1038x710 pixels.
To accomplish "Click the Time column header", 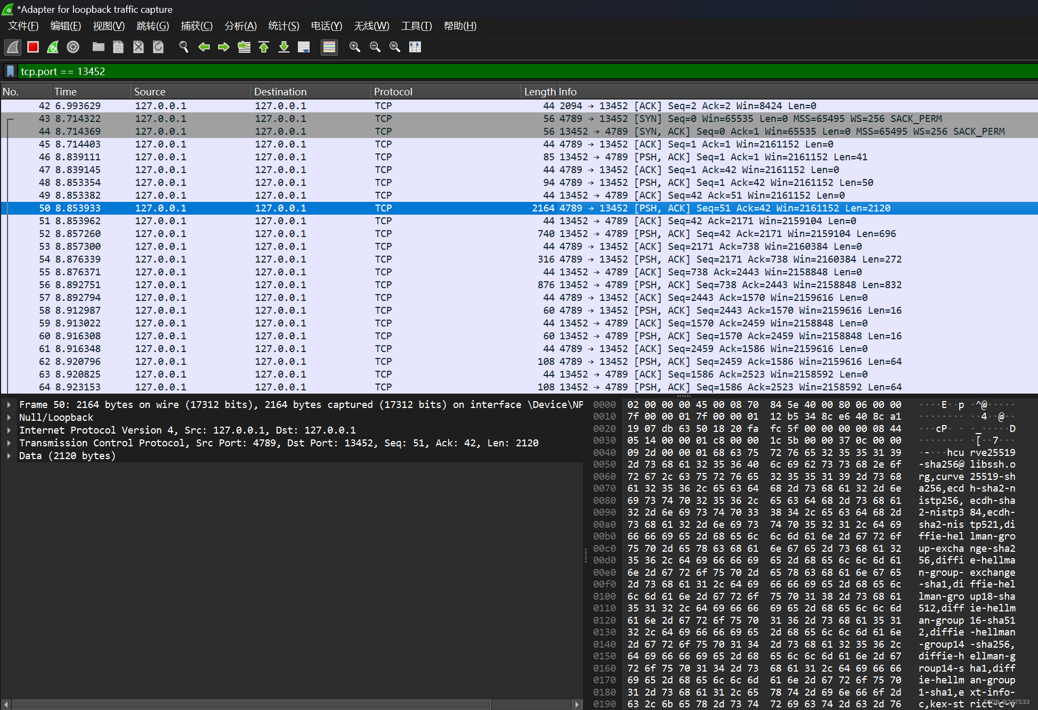I will [66, 92].
